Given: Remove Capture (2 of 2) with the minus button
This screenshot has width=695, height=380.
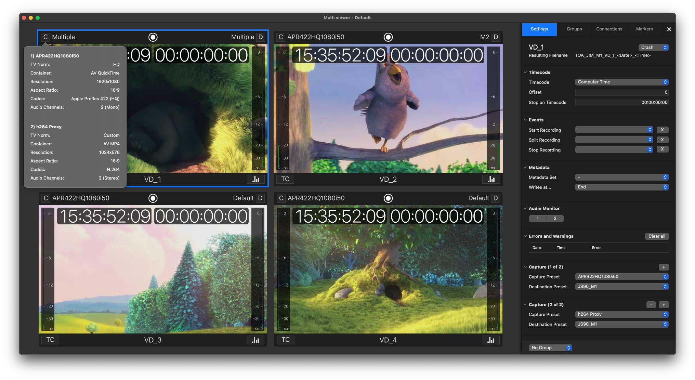Looking at the screenshot, I should [x=651, y=305].
